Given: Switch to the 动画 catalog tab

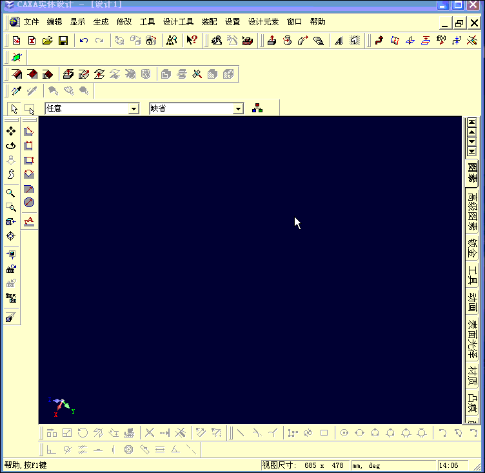Looking at the screenshot, I should click(x=472, y=302).
